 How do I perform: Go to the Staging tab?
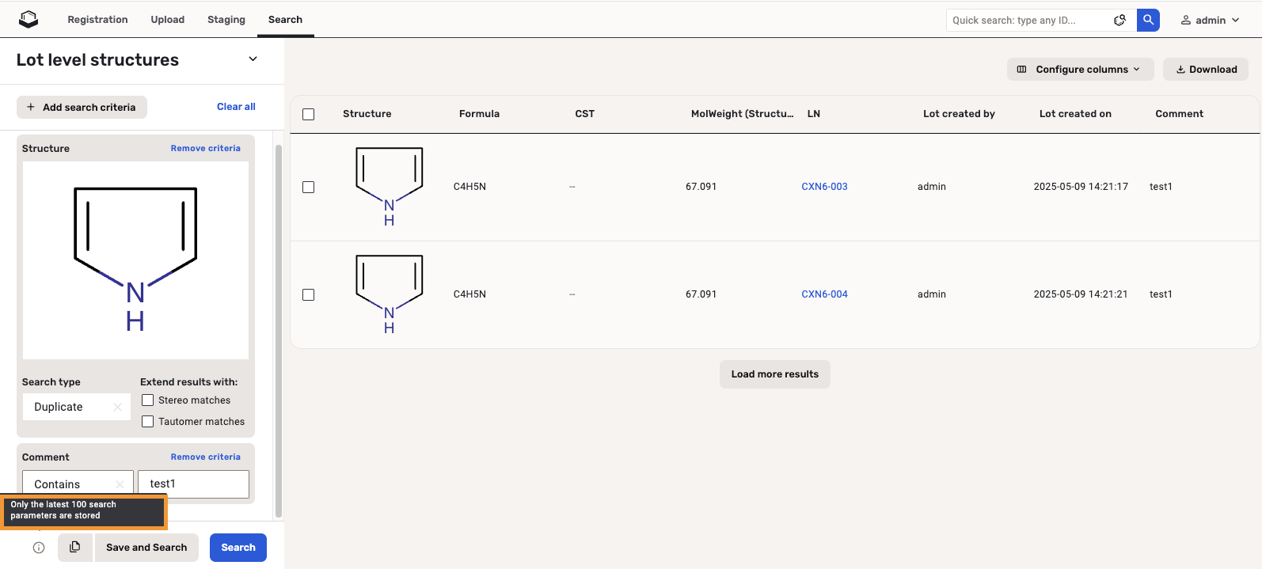click(226, 20)
